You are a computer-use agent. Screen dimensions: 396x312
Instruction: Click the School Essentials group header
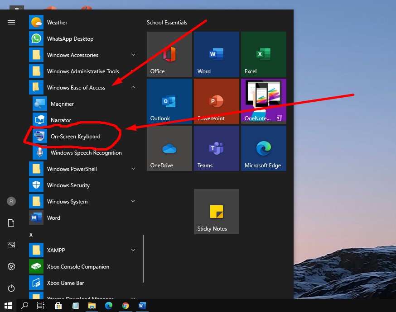[167, 23]
